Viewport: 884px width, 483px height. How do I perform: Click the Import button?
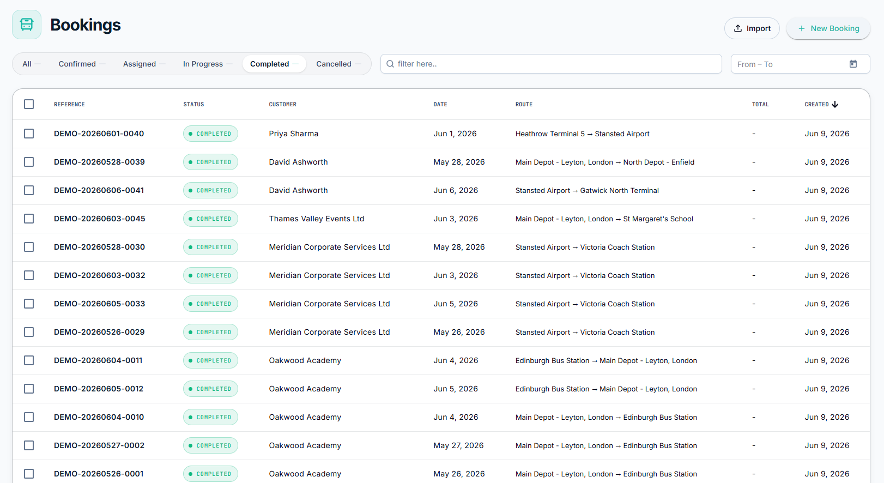[752, 28]
